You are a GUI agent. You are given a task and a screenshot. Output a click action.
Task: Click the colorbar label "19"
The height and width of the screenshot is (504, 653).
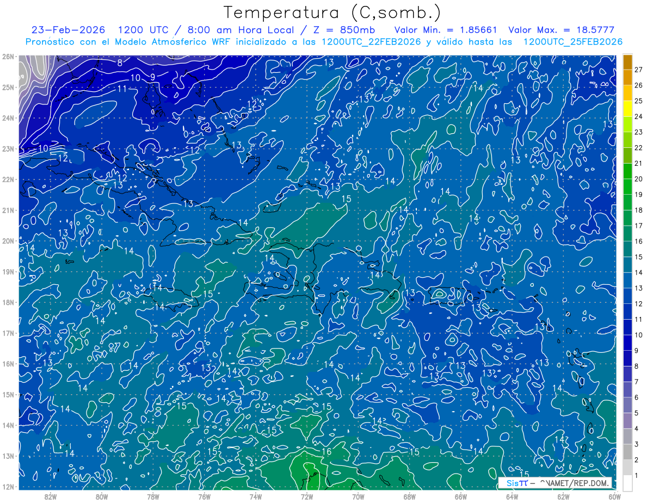(x=639, y=194)
